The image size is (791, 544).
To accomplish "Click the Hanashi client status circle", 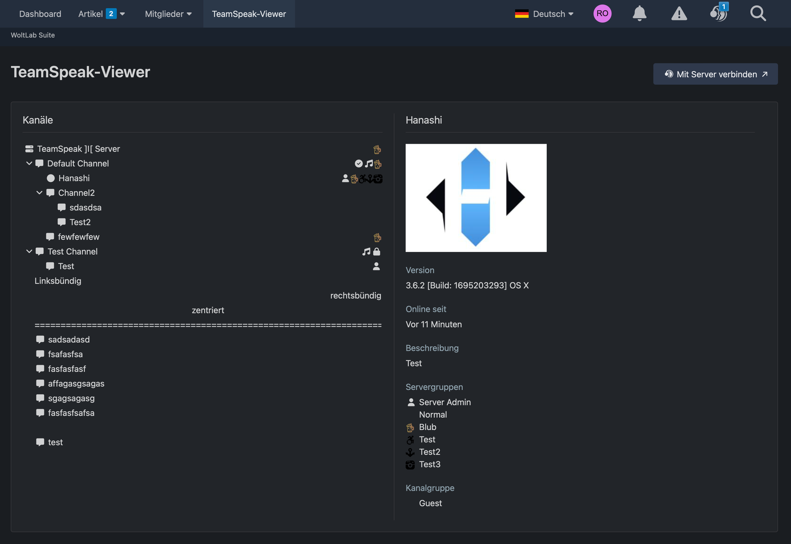I will click(51, 178).
